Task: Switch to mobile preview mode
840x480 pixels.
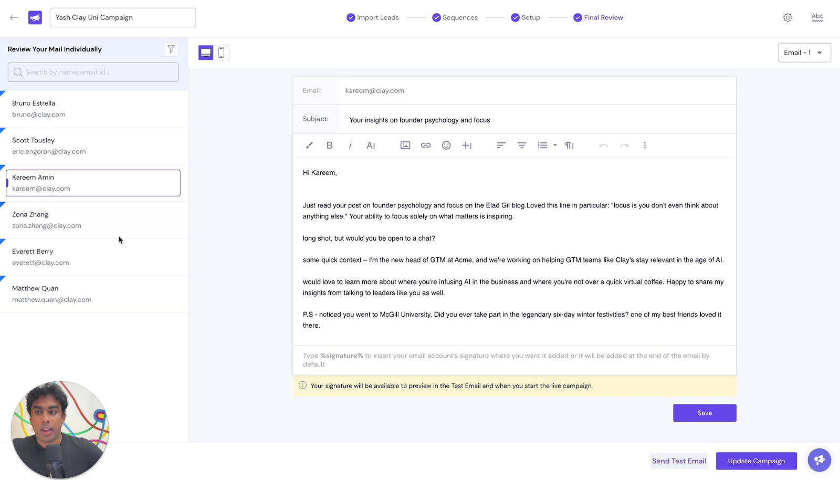Action: click(221, 53)
